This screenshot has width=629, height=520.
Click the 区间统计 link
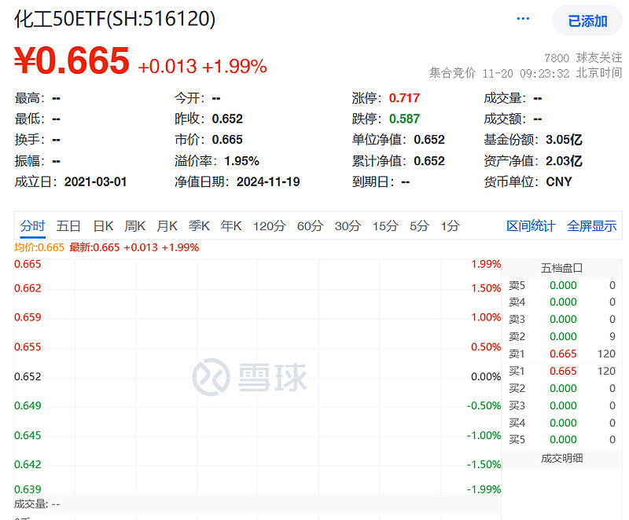tap(531, 226)
